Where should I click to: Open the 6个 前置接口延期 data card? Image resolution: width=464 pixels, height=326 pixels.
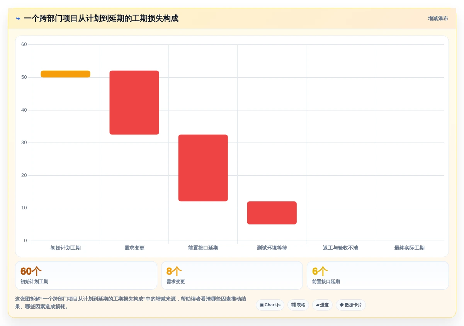coord(378,275)
